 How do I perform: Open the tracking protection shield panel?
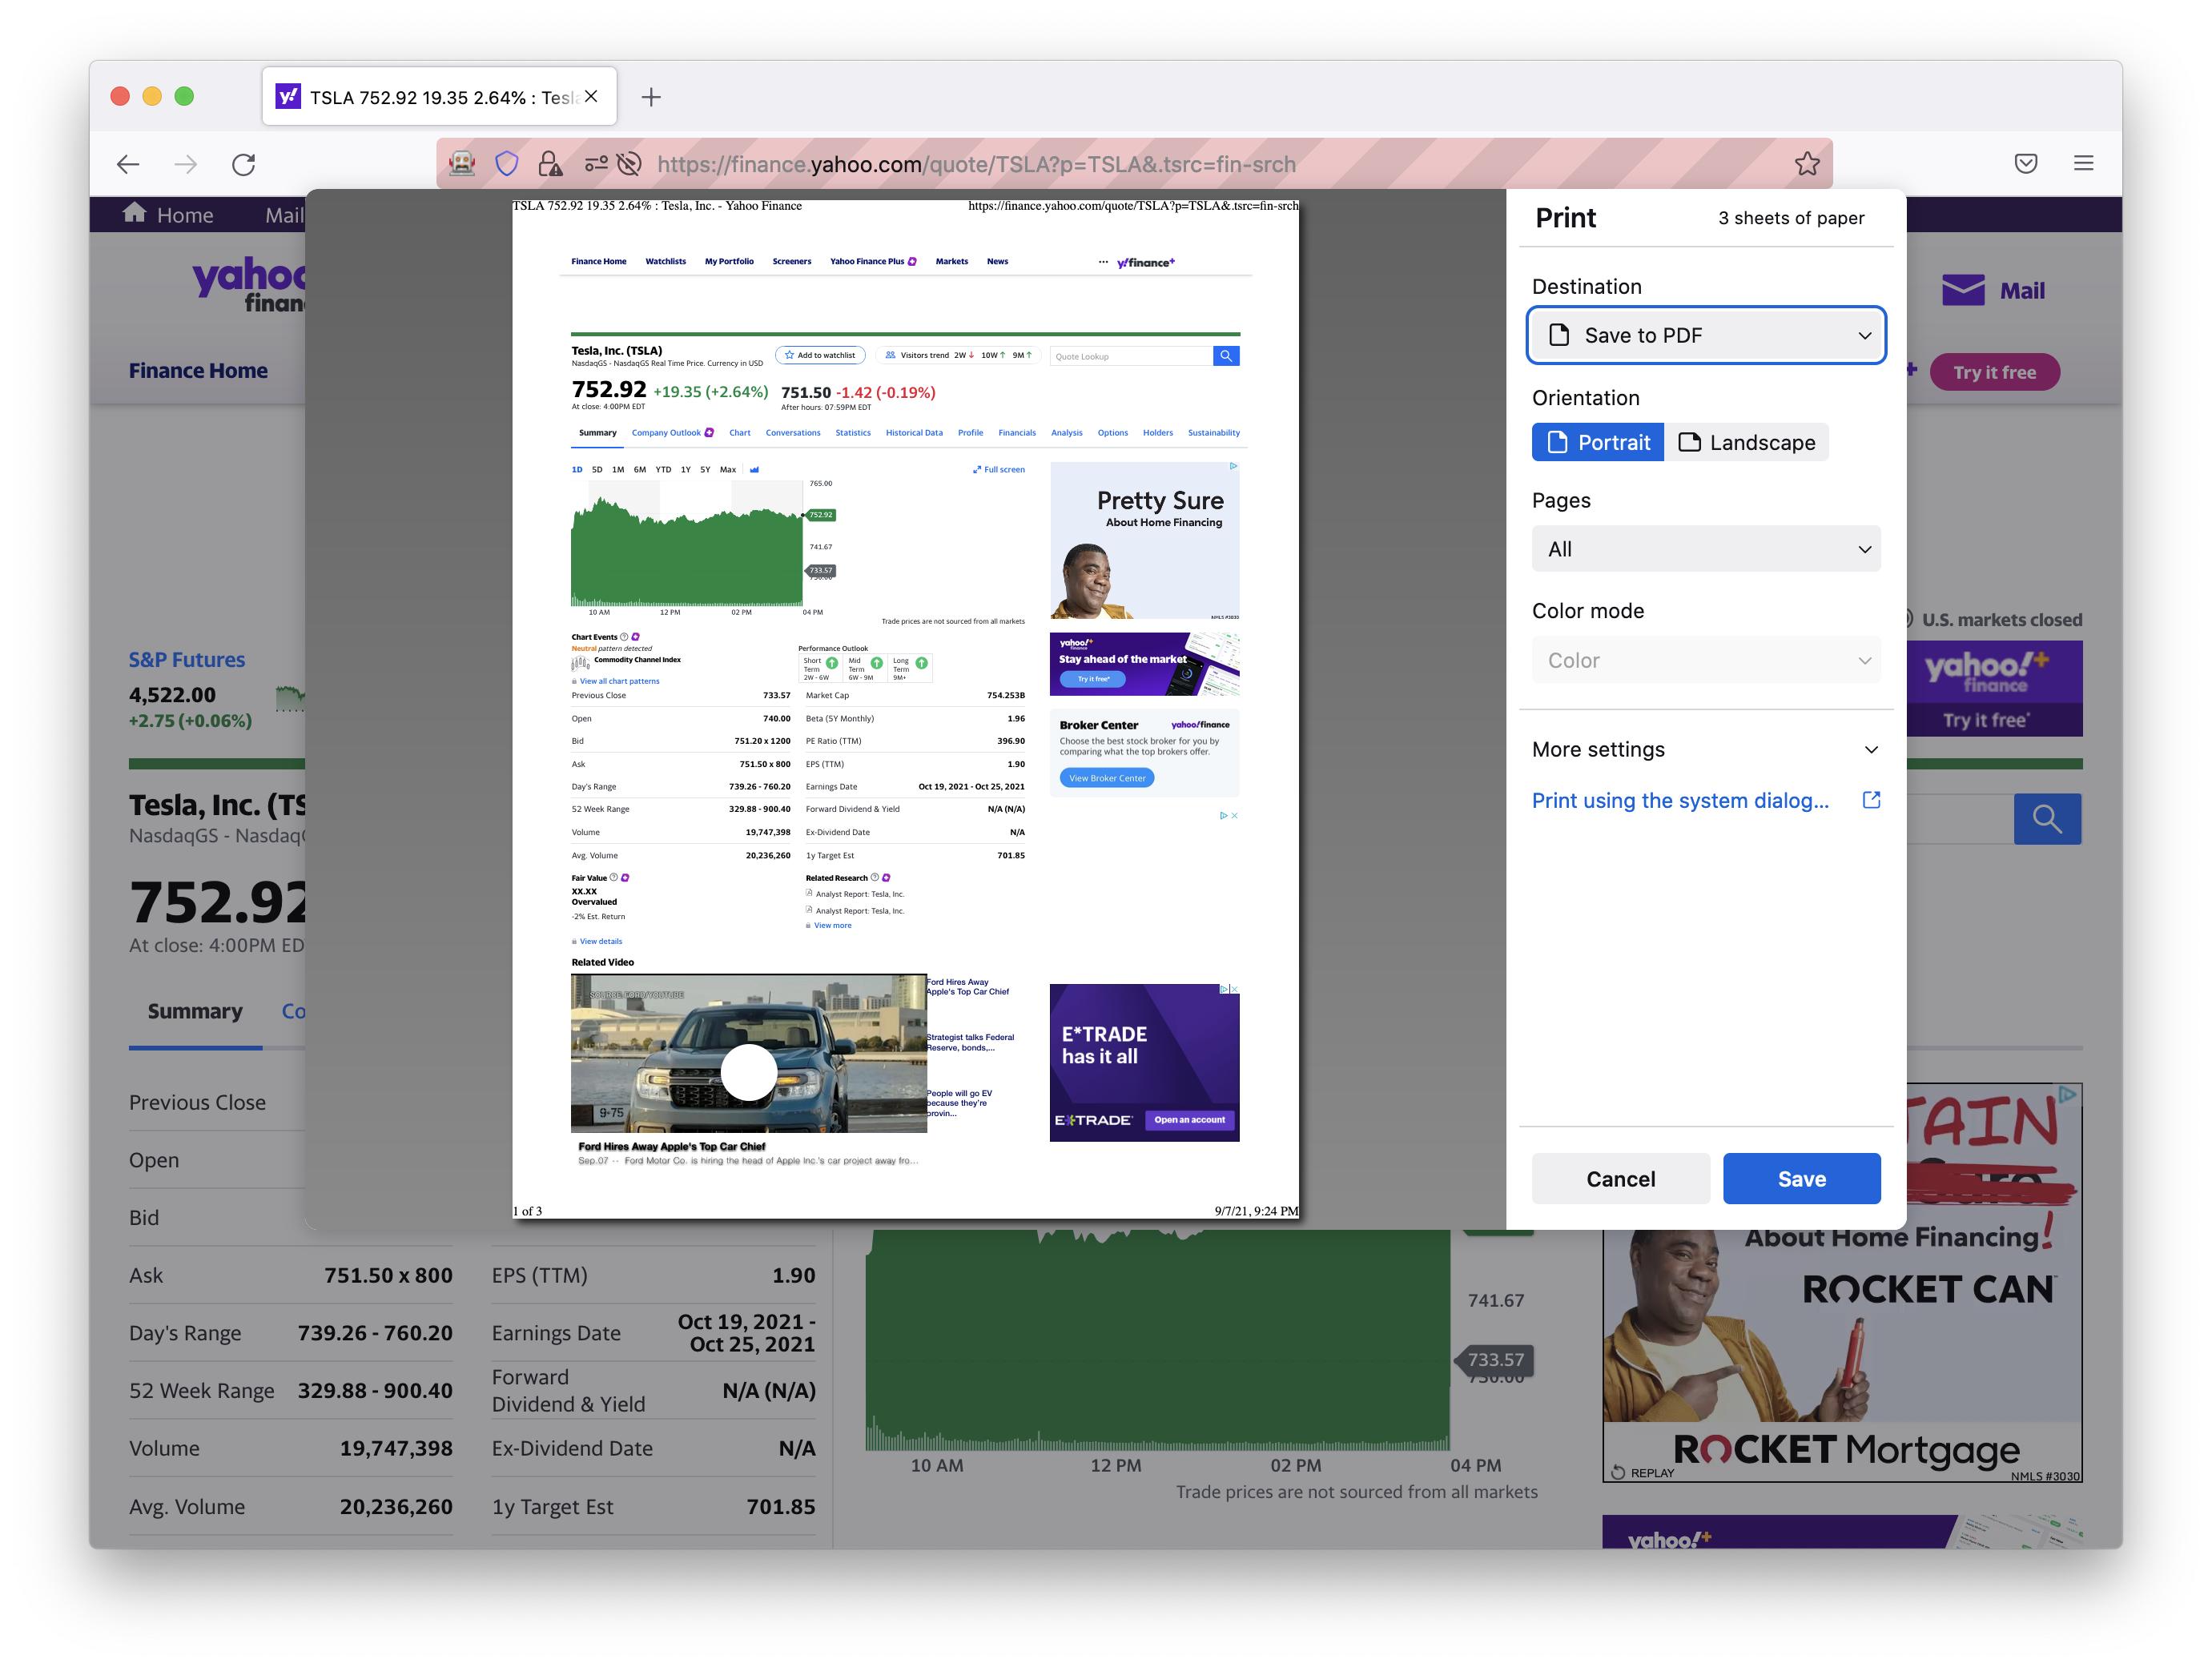click(507, 164)
